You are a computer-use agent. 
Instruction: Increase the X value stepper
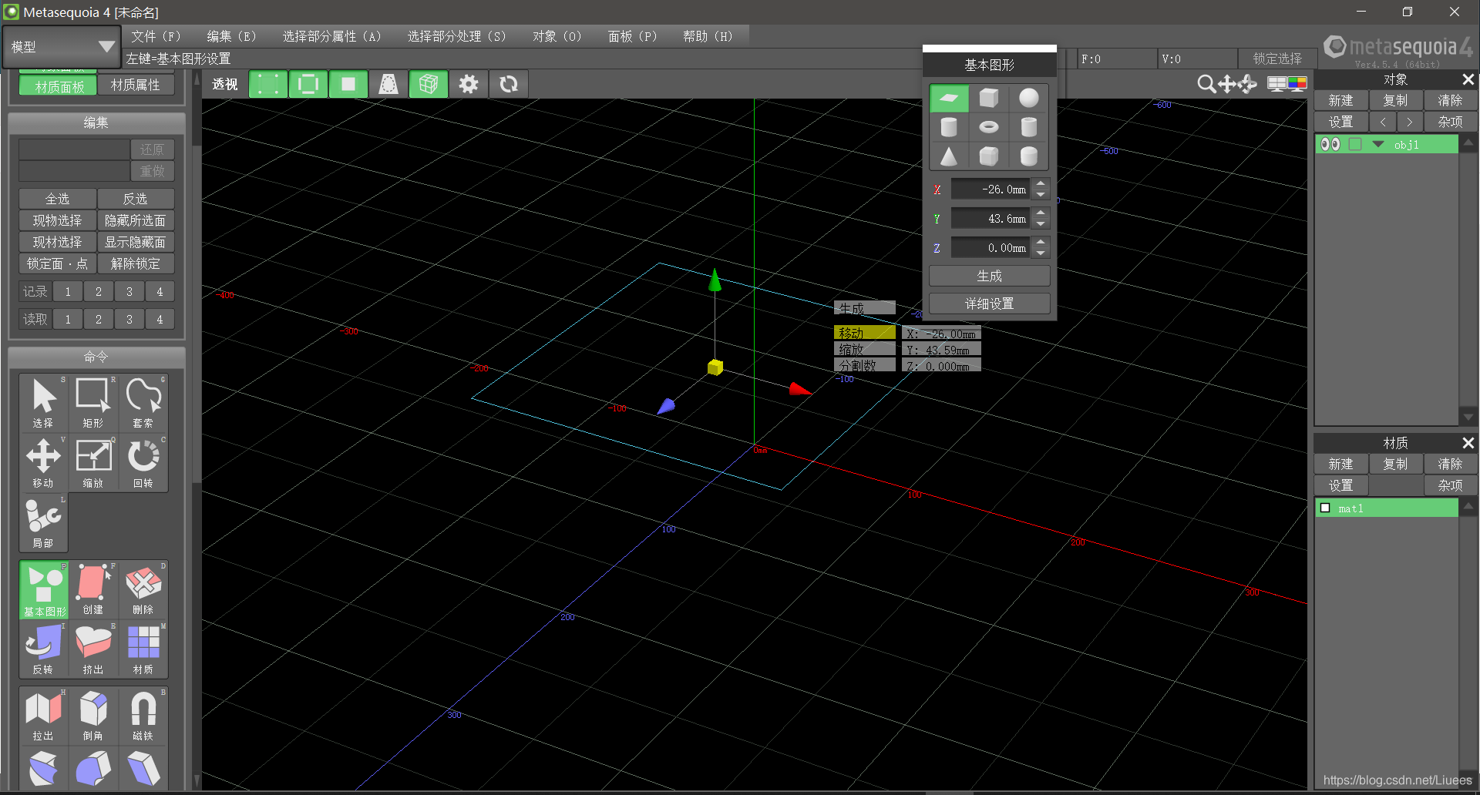(1041, 183)
